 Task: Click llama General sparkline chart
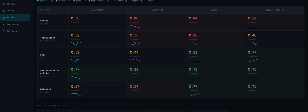tap(135, 26)
